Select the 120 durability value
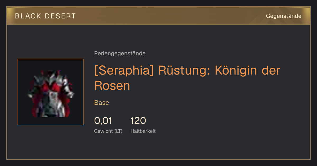The image size is (317, 166). click(x=138, y=121)
